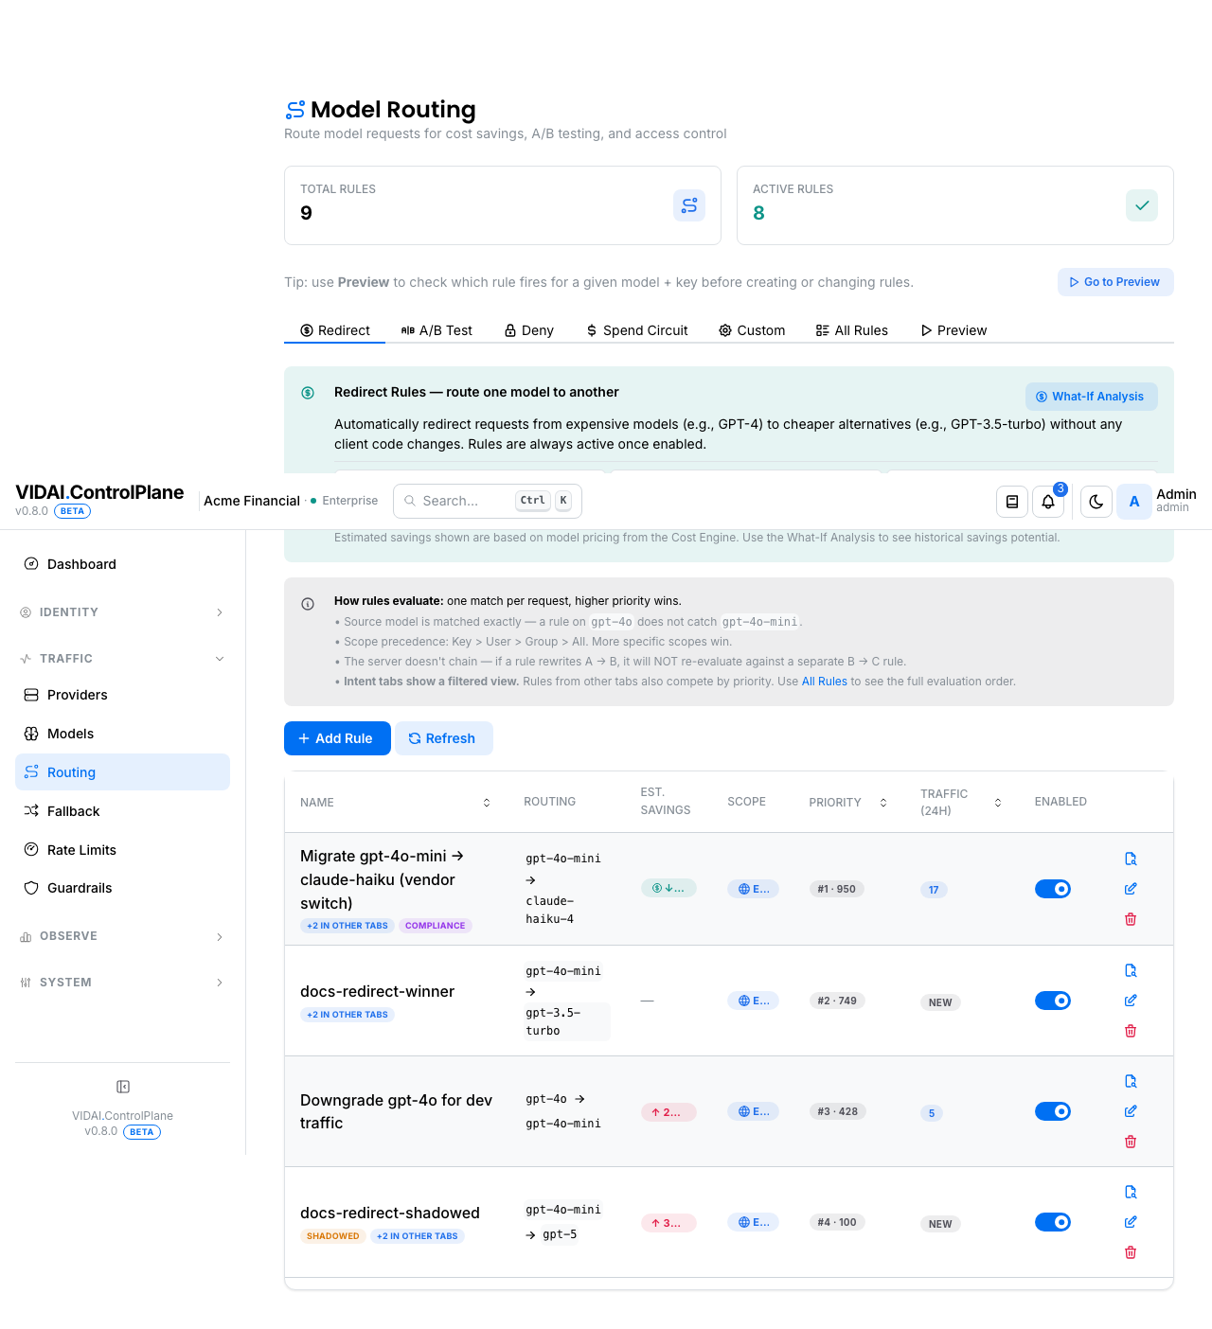The height and width of the screenshot is (1329, 1212).
Task: Collapse the sidebar using the panel icon
Action: coord(123,1087)
